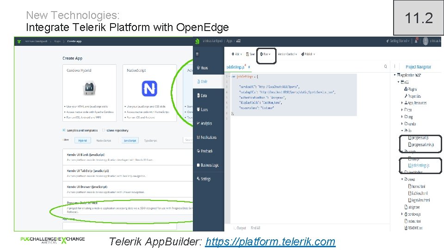This screenshot has width=444, height=250.
Task: Collapse the Application 'a22' tree node
Action: pos(395,75)
